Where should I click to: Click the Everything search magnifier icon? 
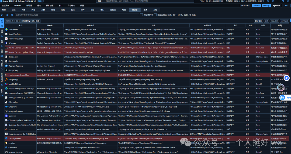[x=6, y=79]
